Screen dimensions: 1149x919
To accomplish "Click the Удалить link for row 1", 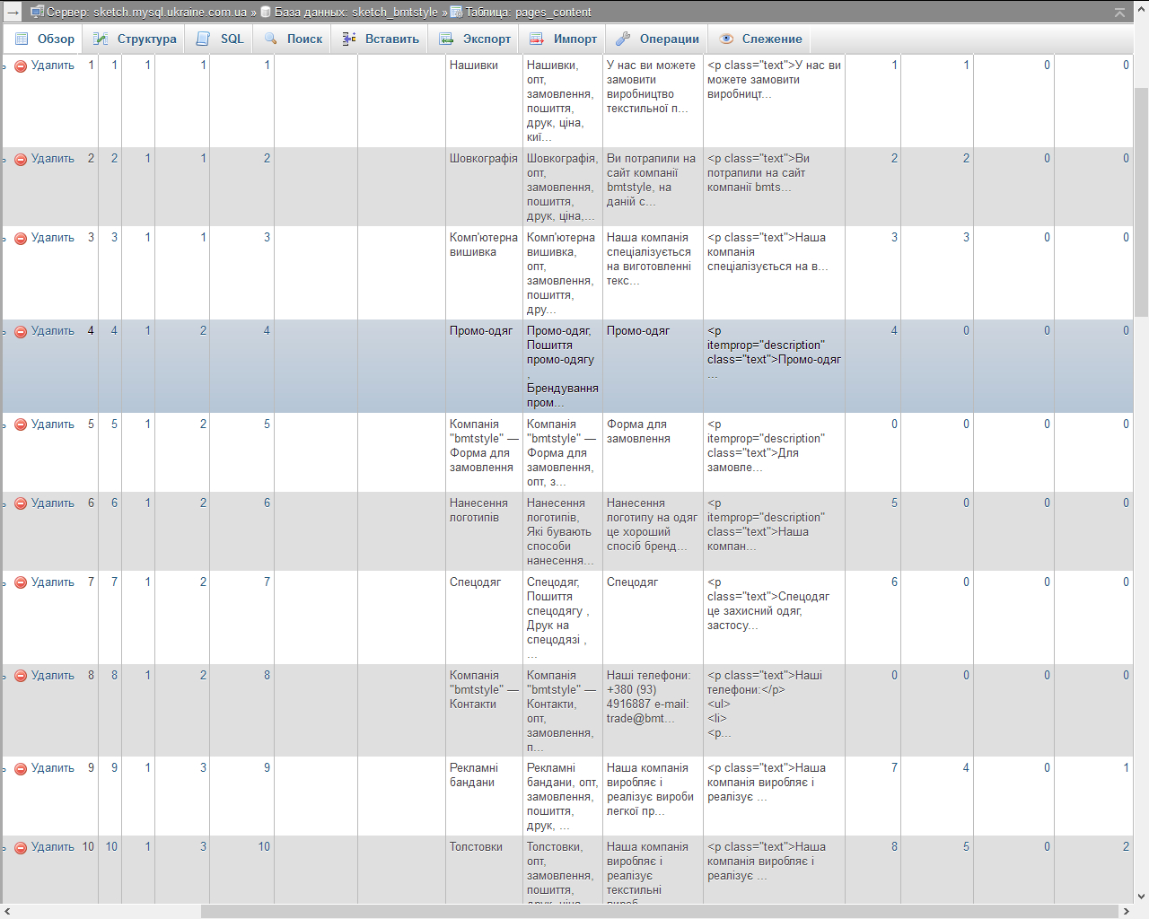I will 52,66.
